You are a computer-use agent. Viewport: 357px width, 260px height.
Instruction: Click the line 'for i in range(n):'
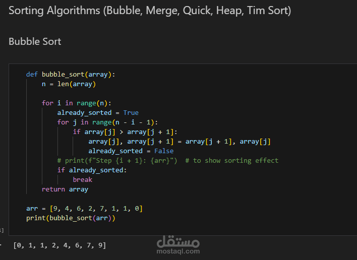coord(77,103)
